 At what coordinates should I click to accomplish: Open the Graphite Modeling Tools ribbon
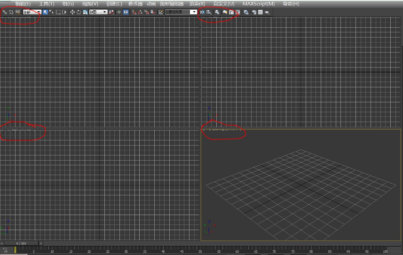[x=225, y=12]
